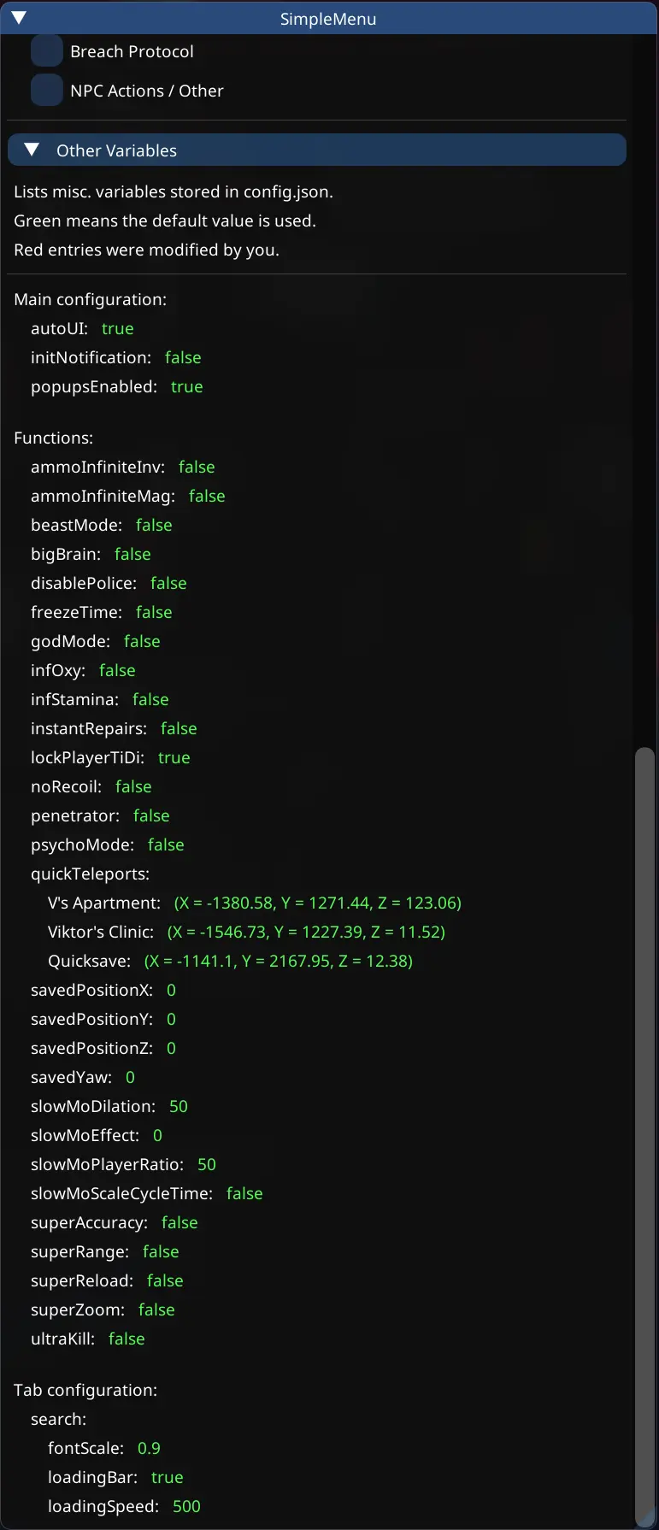Toggle freezeTime on
This screenshot has width=659, height=1530.
coord(154,612)
